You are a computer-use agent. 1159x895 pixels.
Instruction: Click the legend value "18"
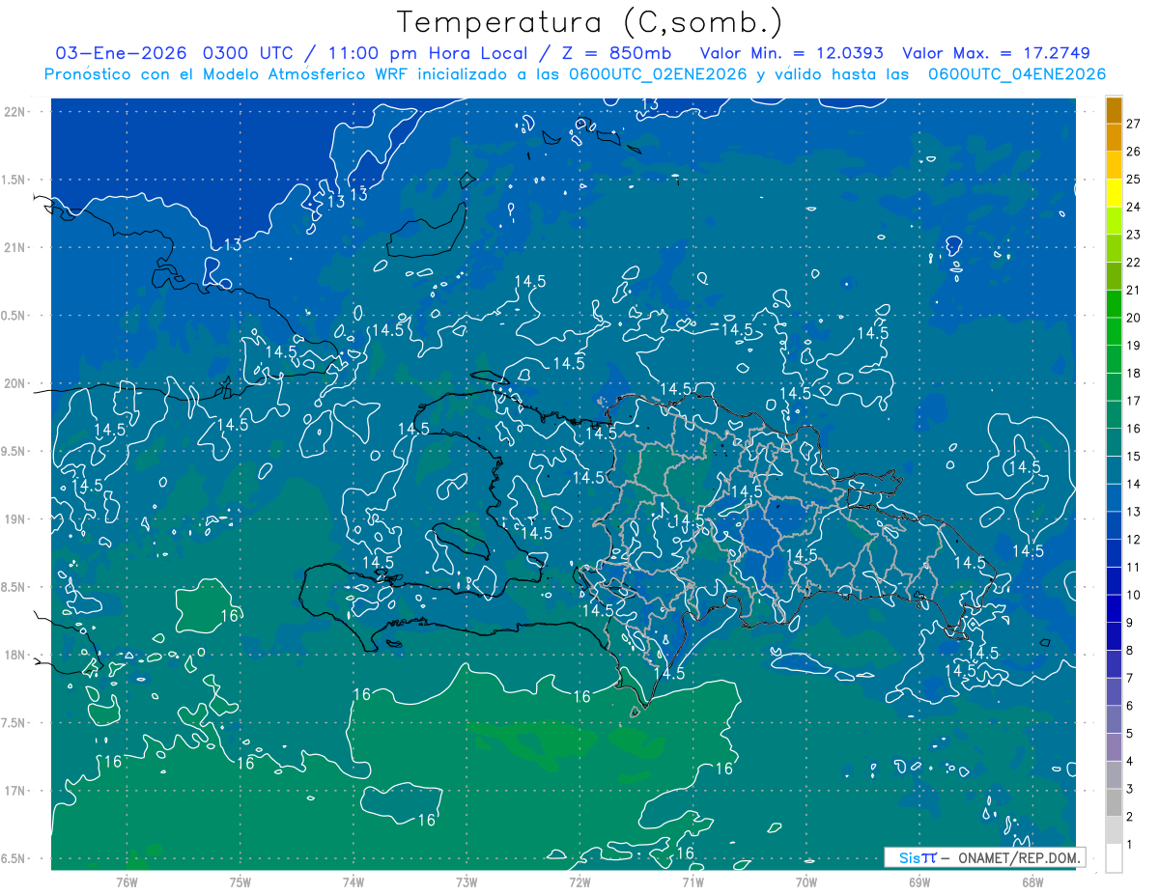click(x=1134, y=374)
